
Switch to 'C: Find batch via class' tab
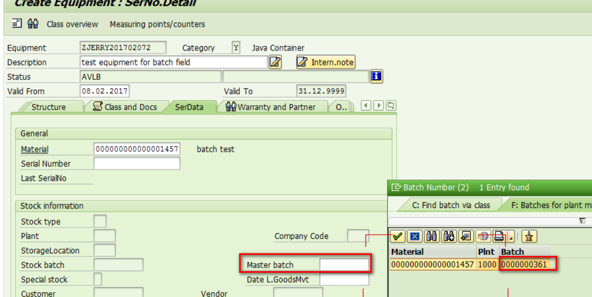451,205
